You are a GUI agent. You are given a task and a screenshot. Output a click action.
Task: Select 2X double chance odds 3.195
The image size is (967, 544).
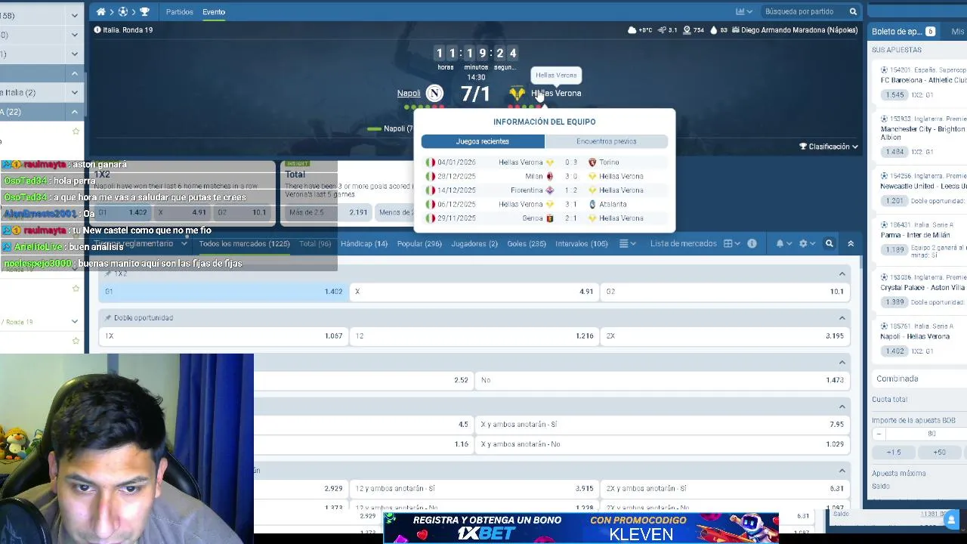725,336
